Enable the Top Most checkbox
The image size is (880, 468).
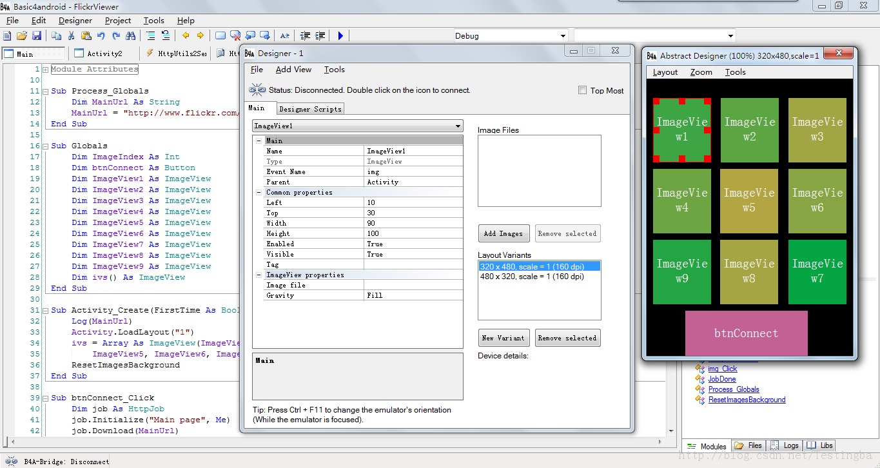pos(582,90)
